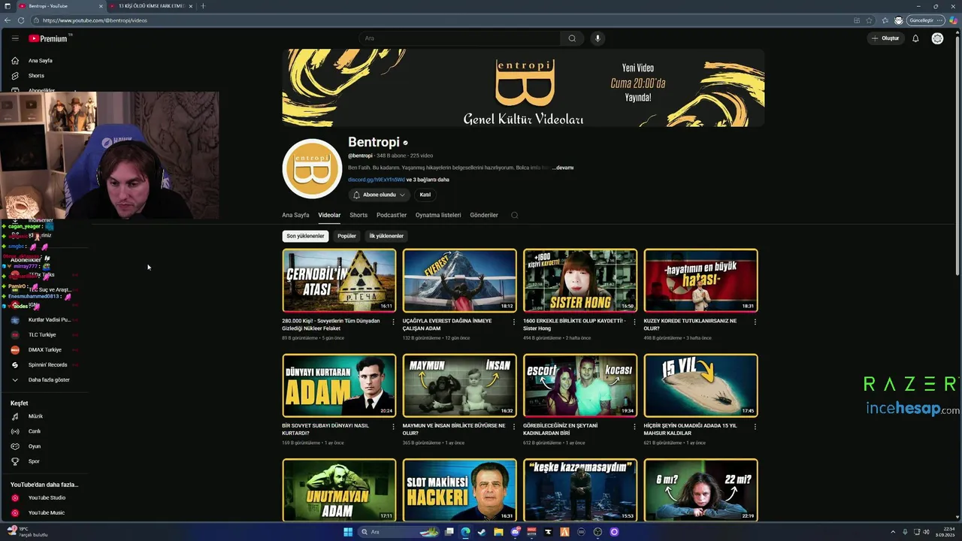Click the Spor explore icon
The image size is (962, 541).
[x=15, y=461]
